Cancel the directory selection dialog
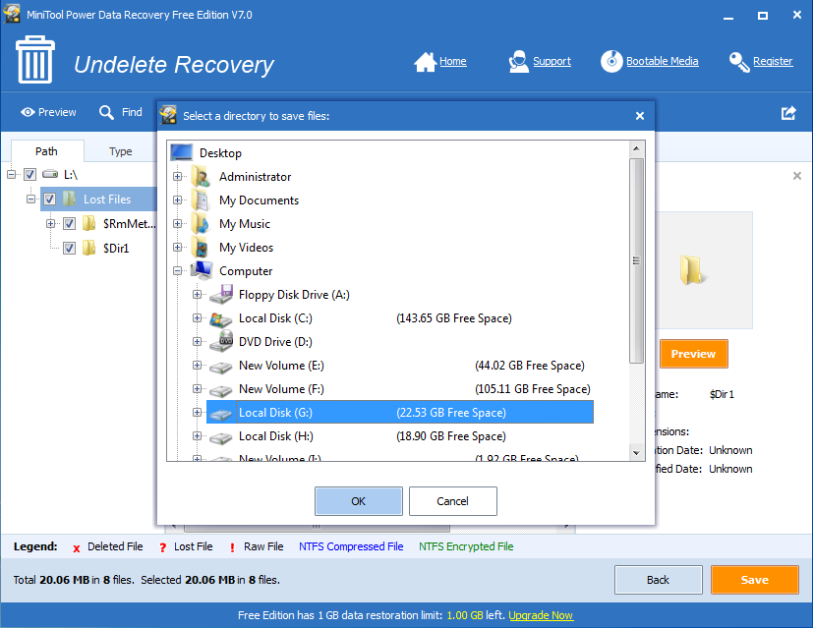 (452, 501)
